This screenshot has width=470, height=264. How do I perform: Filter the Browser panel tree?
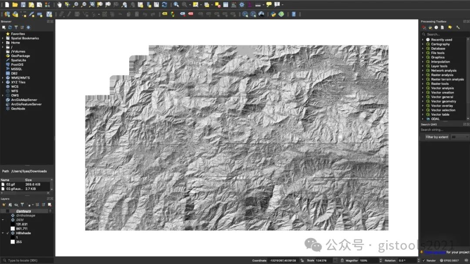click(x=16, y=27)
